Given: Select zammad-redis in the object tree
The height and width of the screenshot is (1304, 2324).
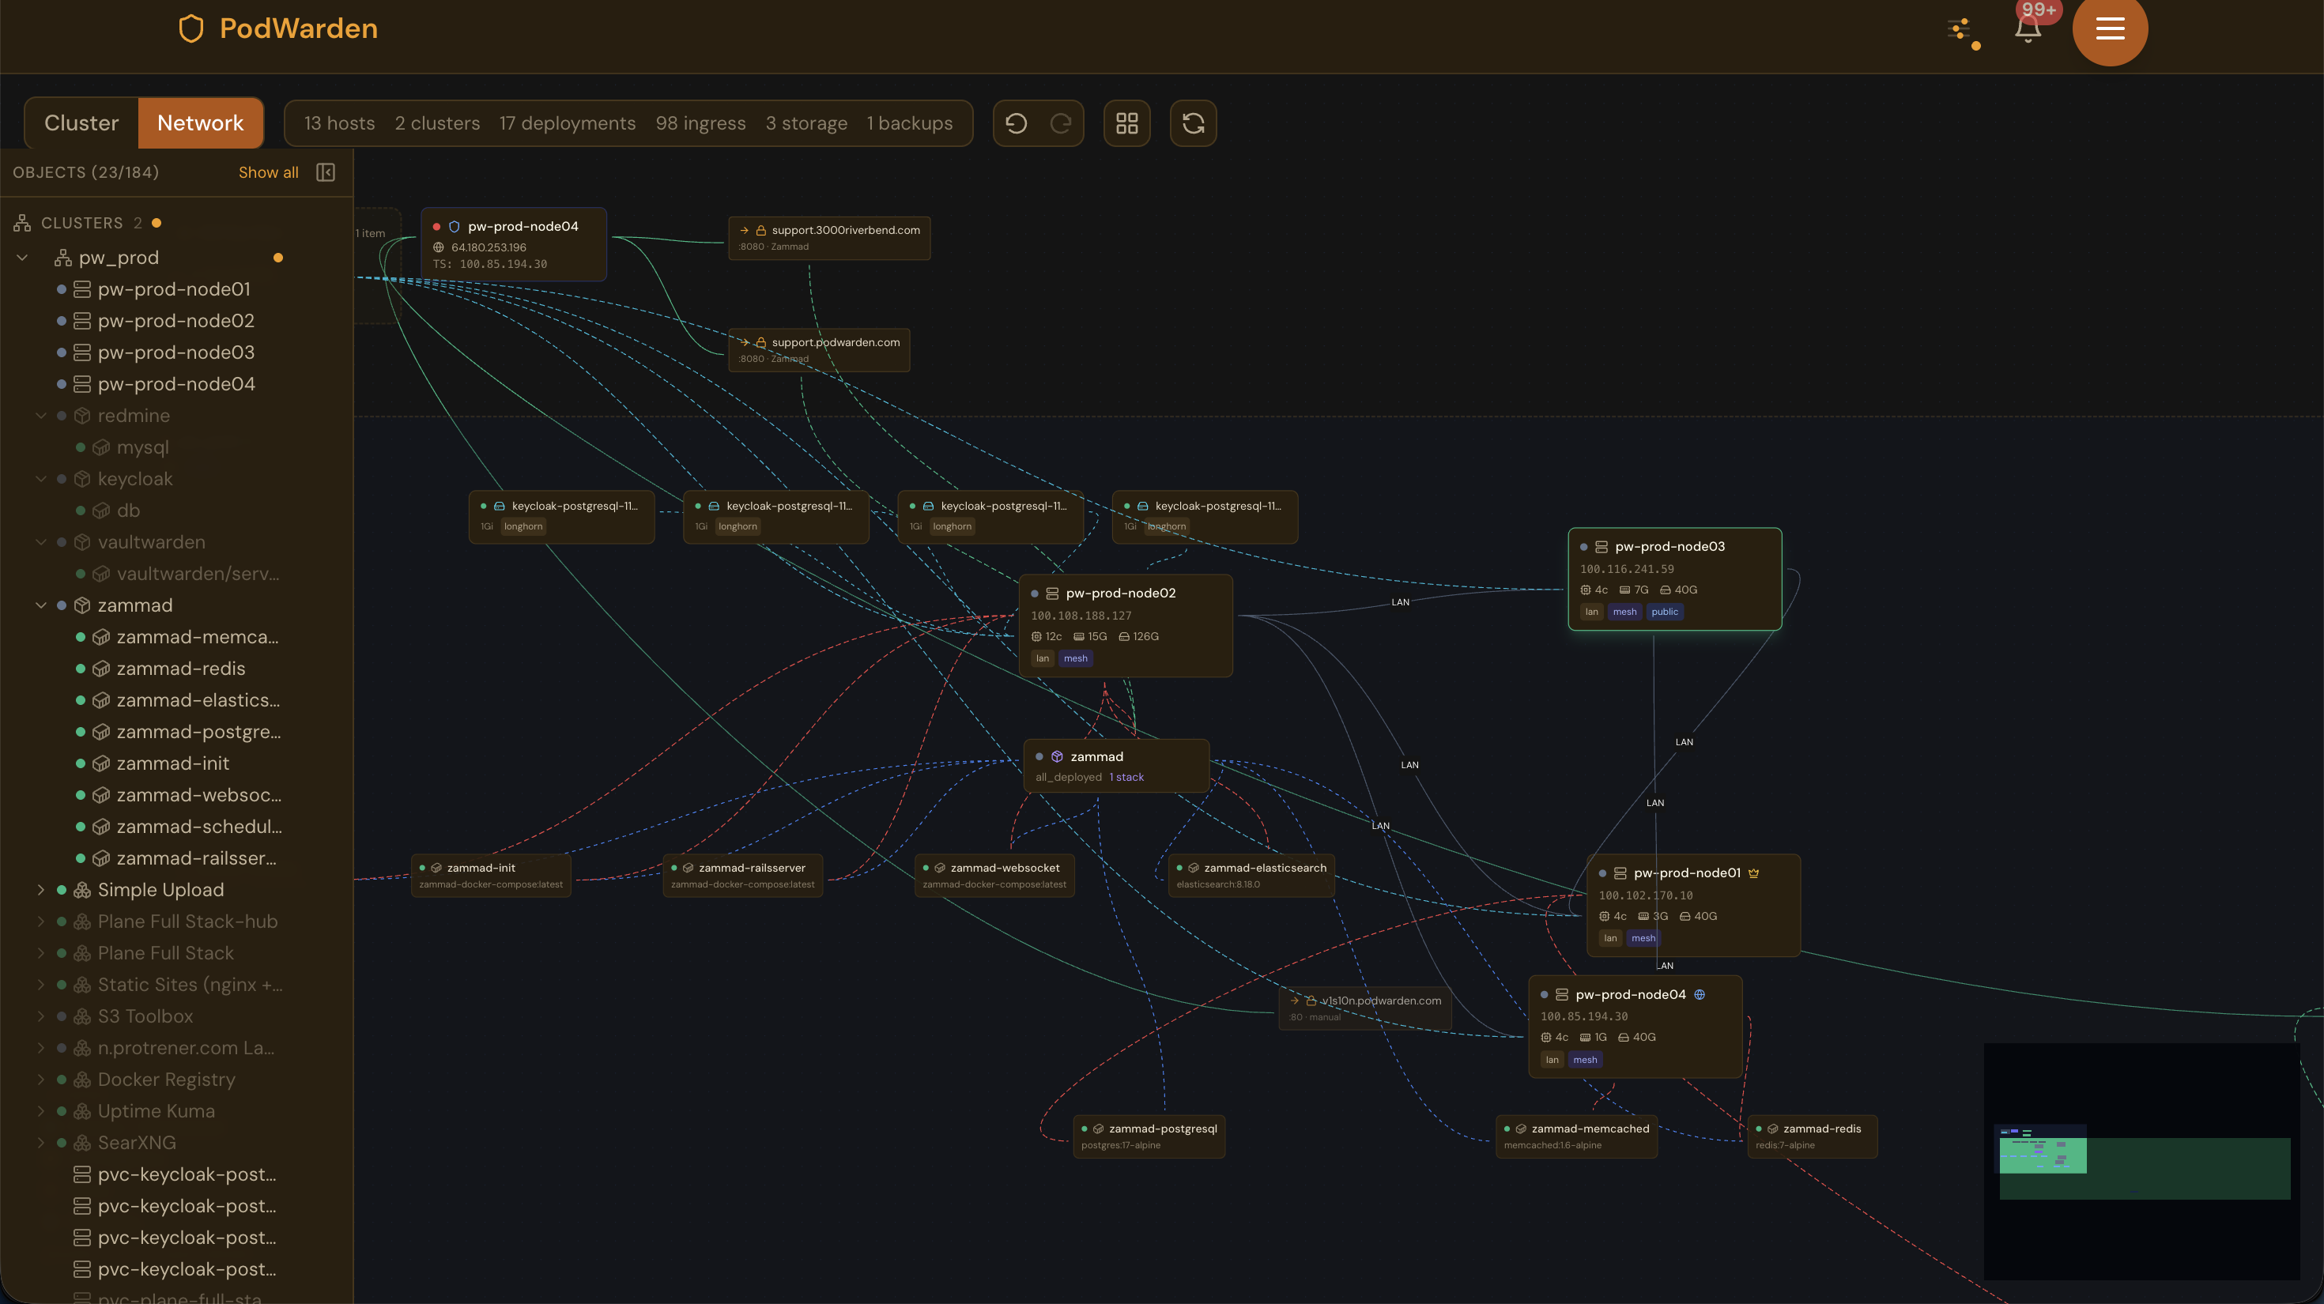Looking at the screenshot, I should (180, 669).
